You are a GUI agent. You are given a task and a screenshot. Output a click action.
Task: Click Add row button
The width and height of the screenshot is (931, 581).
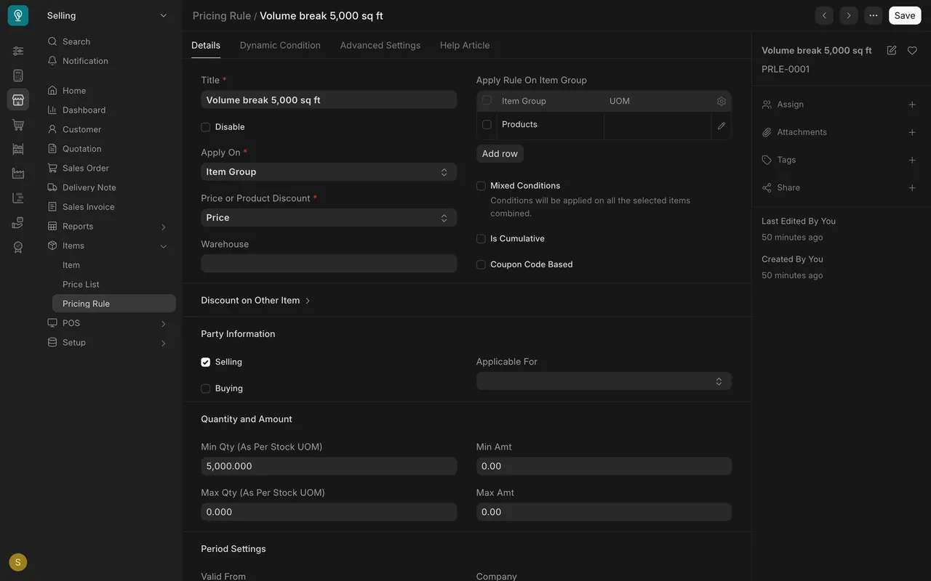tap(500, 153)
